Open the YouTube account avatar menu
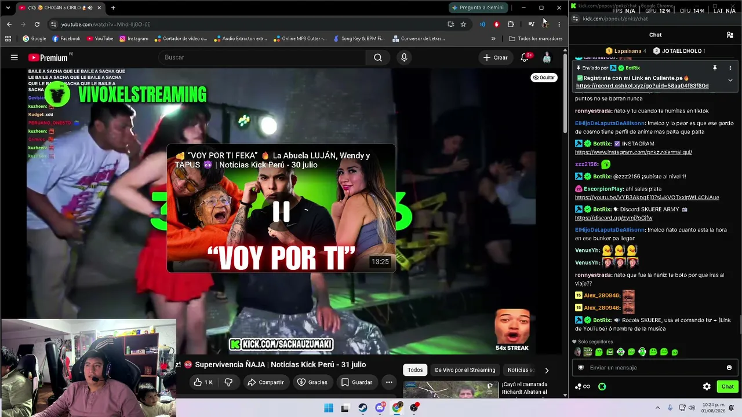Screen dimensions: 742x417 [547, 57]
